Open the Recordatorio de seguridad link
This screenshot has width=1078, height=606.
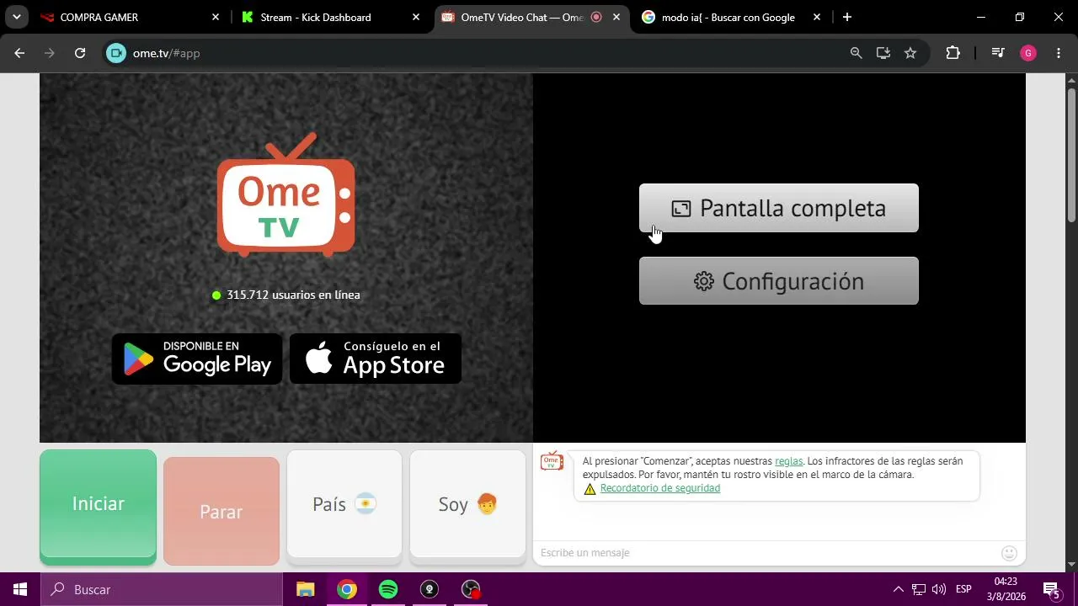(660, 488)
